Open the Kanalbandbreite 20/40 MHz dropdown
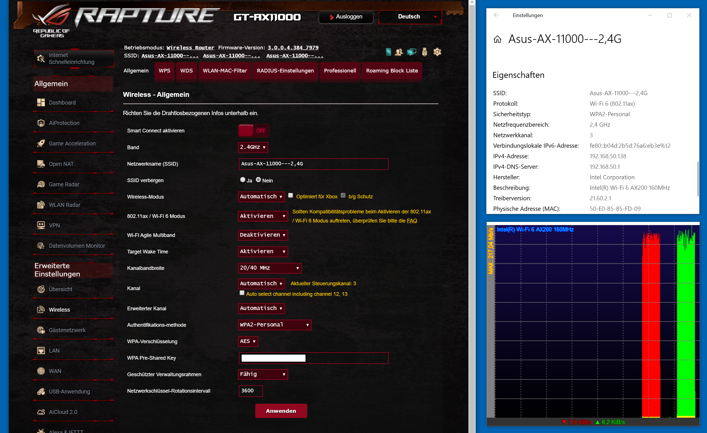The height and width of the screenshot is (433, 707). [269, 268]
